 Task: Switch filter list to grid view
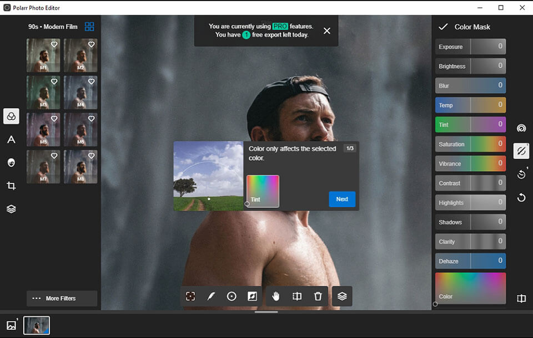[x=89, y=27]
